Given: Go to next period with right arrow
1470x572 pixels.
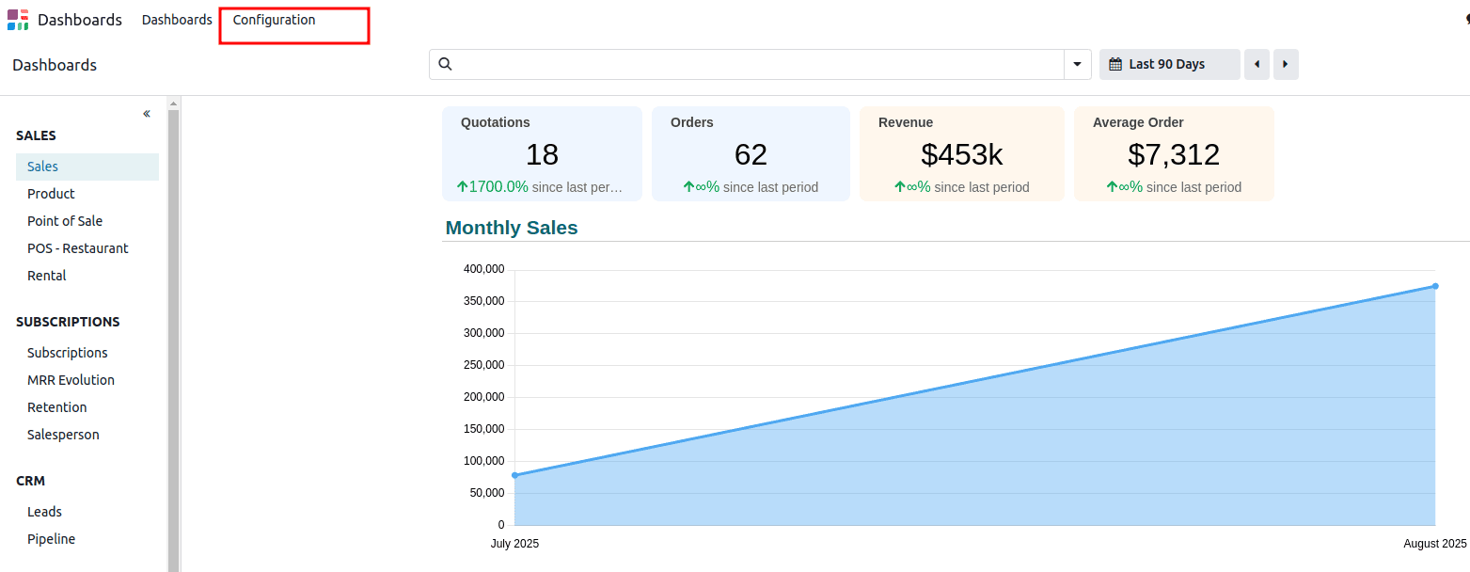Looking at the screenshot, I should tap(1286, 64).
